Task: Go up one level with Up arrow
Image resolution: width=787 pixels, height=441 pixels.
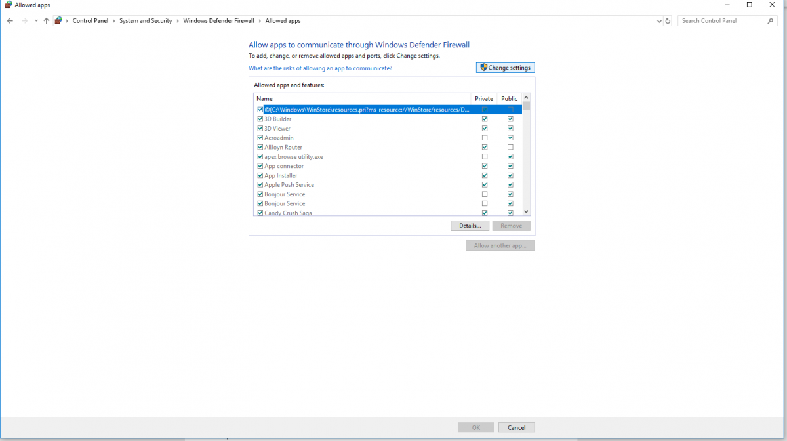Action: tap(46, 21)
